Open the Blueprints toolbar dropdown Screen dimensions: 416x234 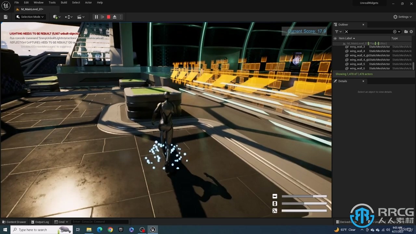pos(69,17)
